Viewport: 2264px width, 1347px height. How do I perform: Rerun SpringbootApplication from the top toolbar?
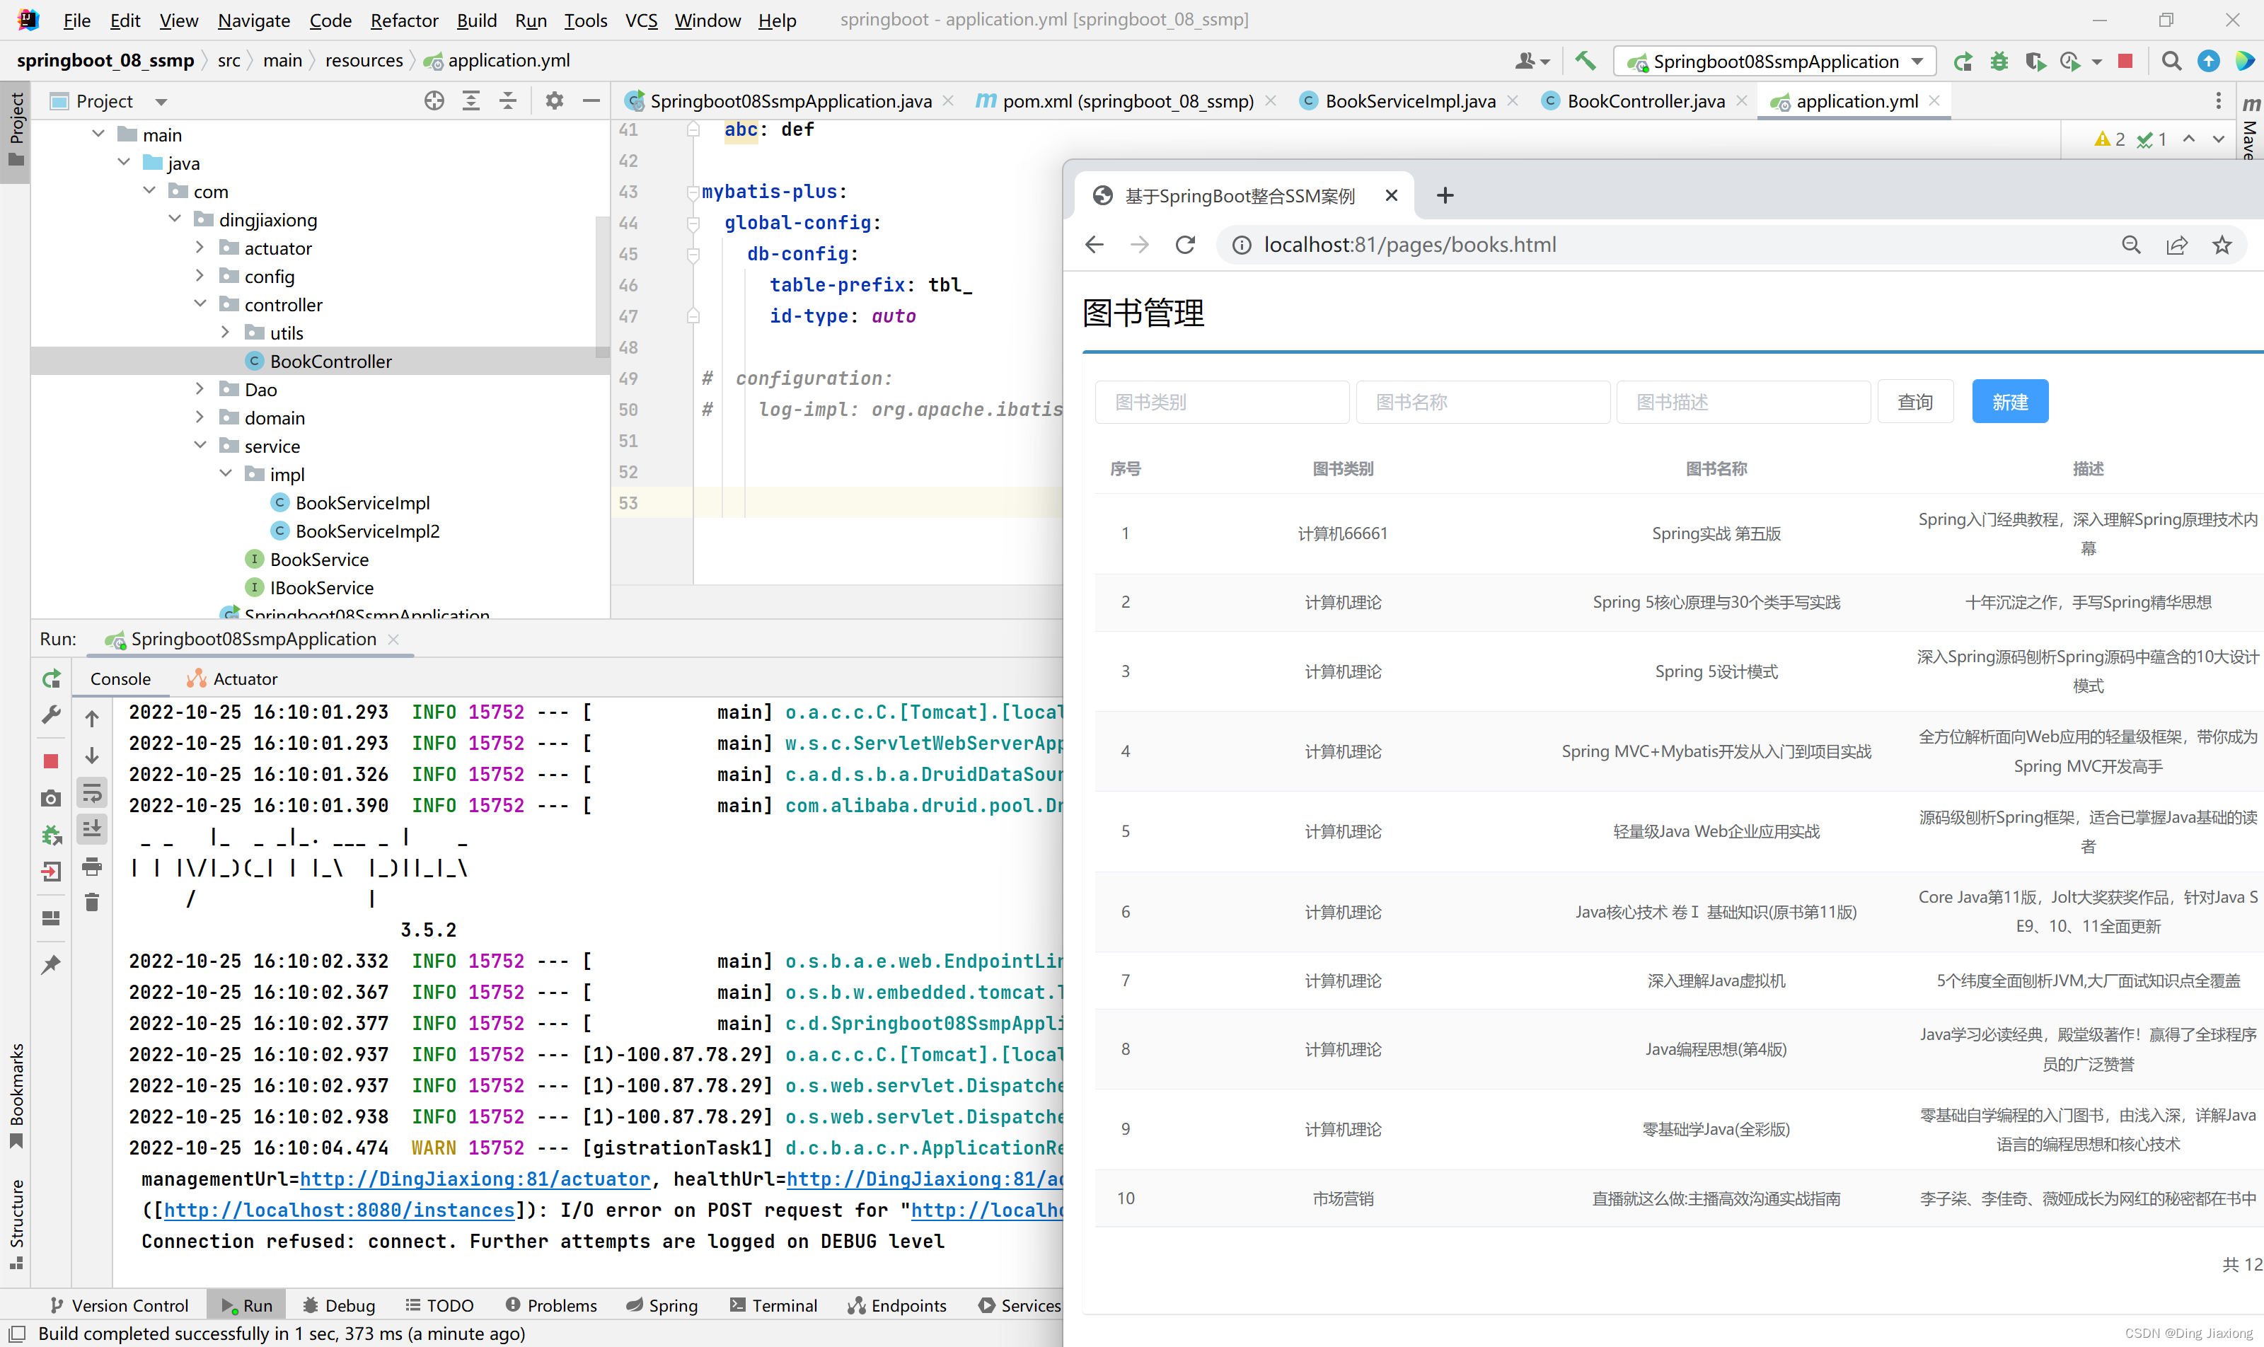(x=1963, y=61)
